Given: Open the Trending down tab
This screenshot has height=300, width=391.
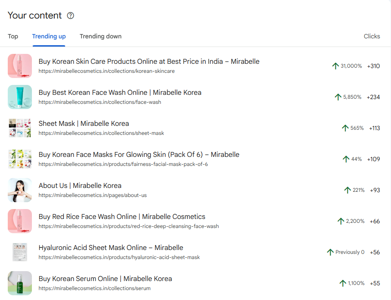Looking at the screenshot, I should 100,36.
